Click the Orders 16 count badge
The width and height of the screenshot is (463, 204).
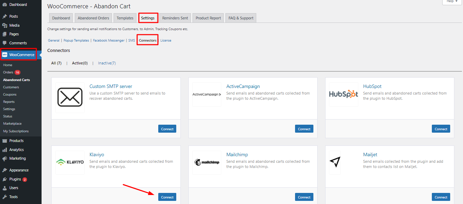coord(18,72)
